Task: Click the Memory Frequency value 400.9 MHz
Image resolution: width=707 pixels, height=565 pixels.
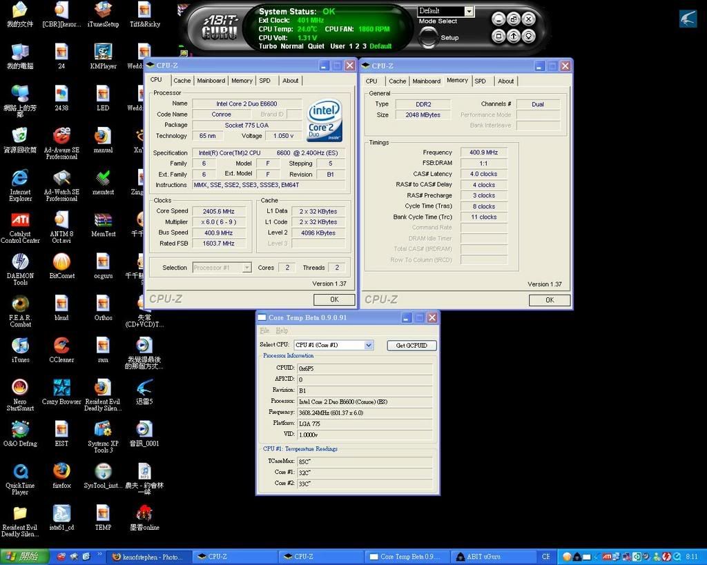Action: click(x=483, y=152)
